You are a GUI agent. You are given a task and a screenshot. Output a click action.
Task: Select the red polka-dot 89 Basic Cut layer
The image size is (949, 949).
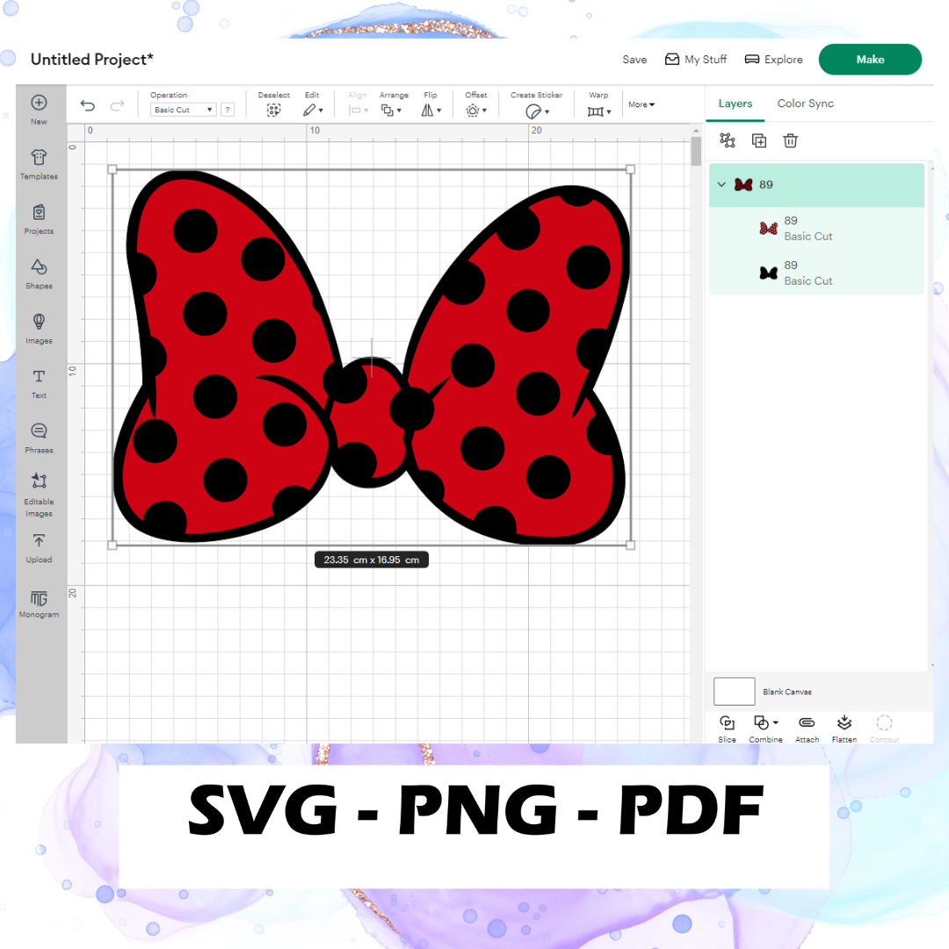coord(816,228)
